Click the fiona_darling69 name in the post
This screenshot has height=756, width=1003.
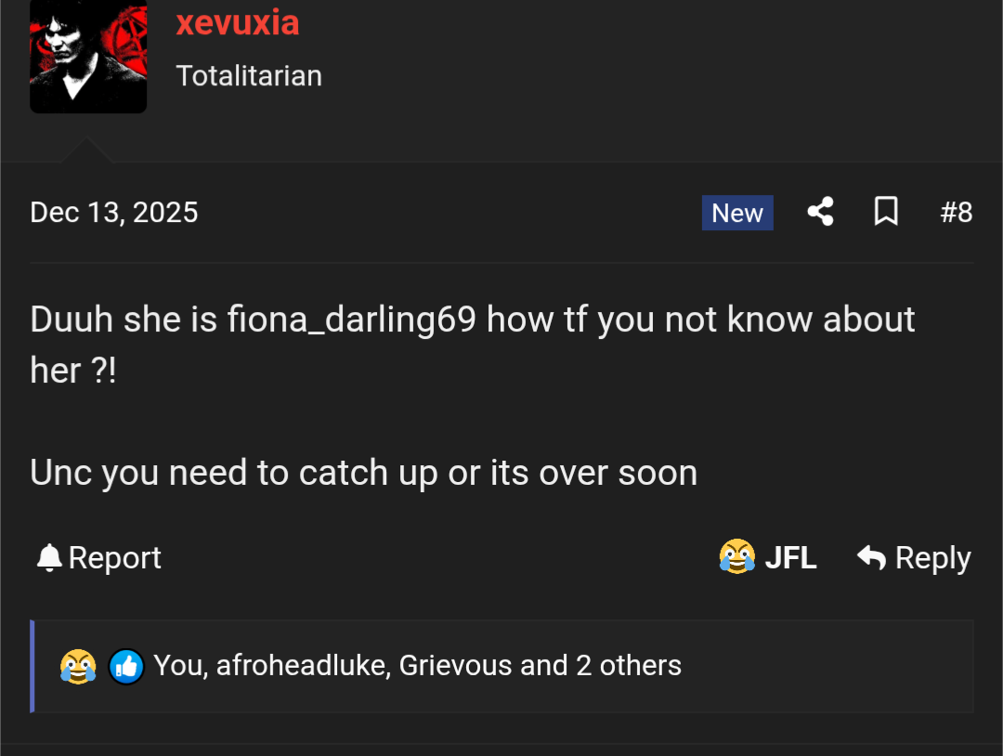(x=352, y=319)
